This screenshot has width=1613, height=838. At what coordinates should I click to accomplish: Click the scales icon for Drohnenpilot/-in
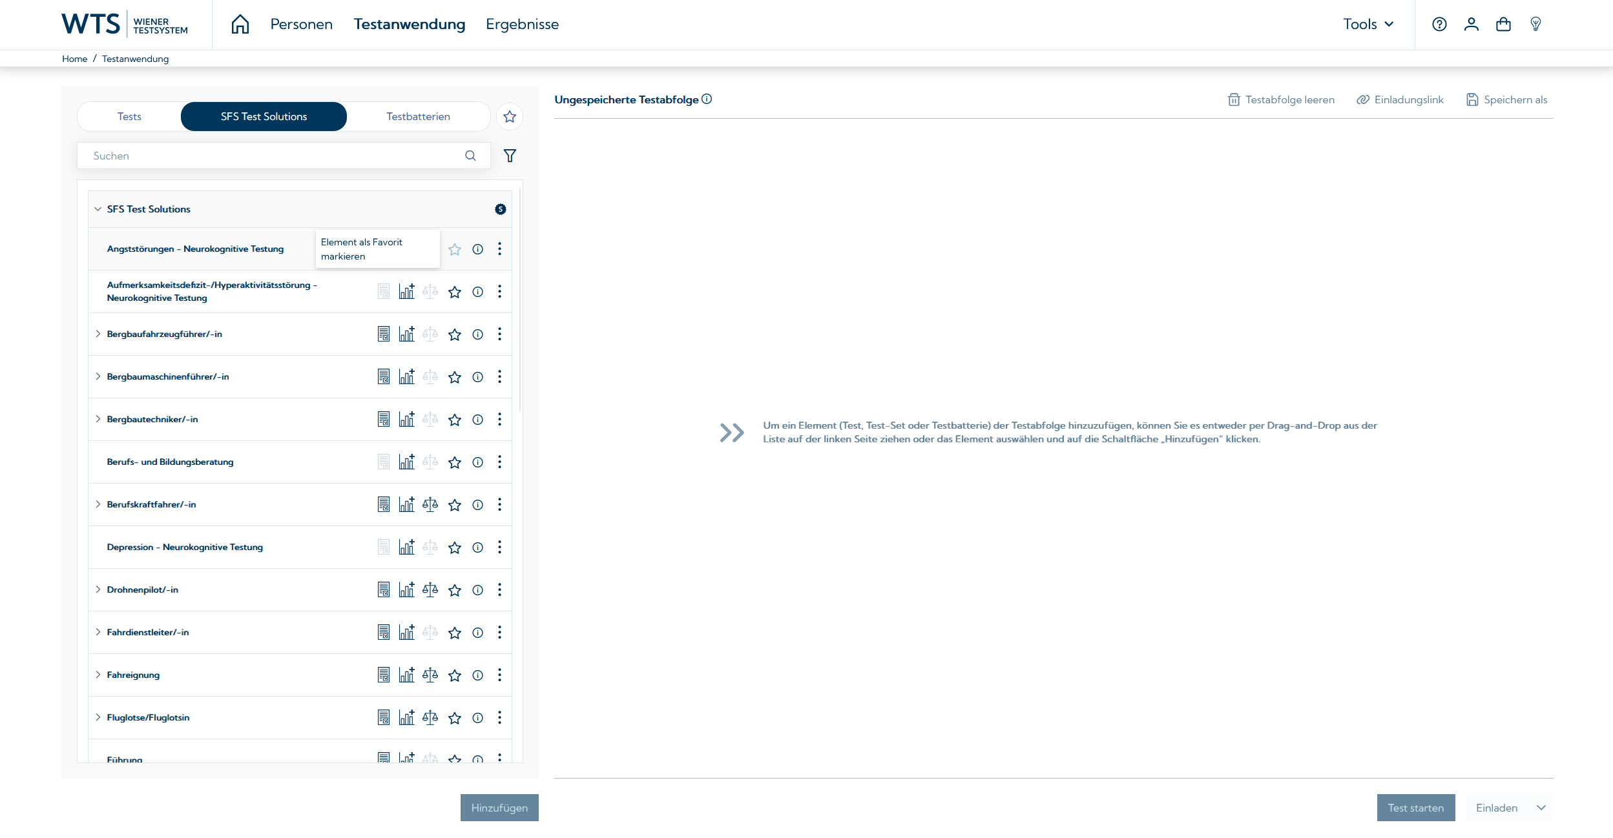[430, 589]
